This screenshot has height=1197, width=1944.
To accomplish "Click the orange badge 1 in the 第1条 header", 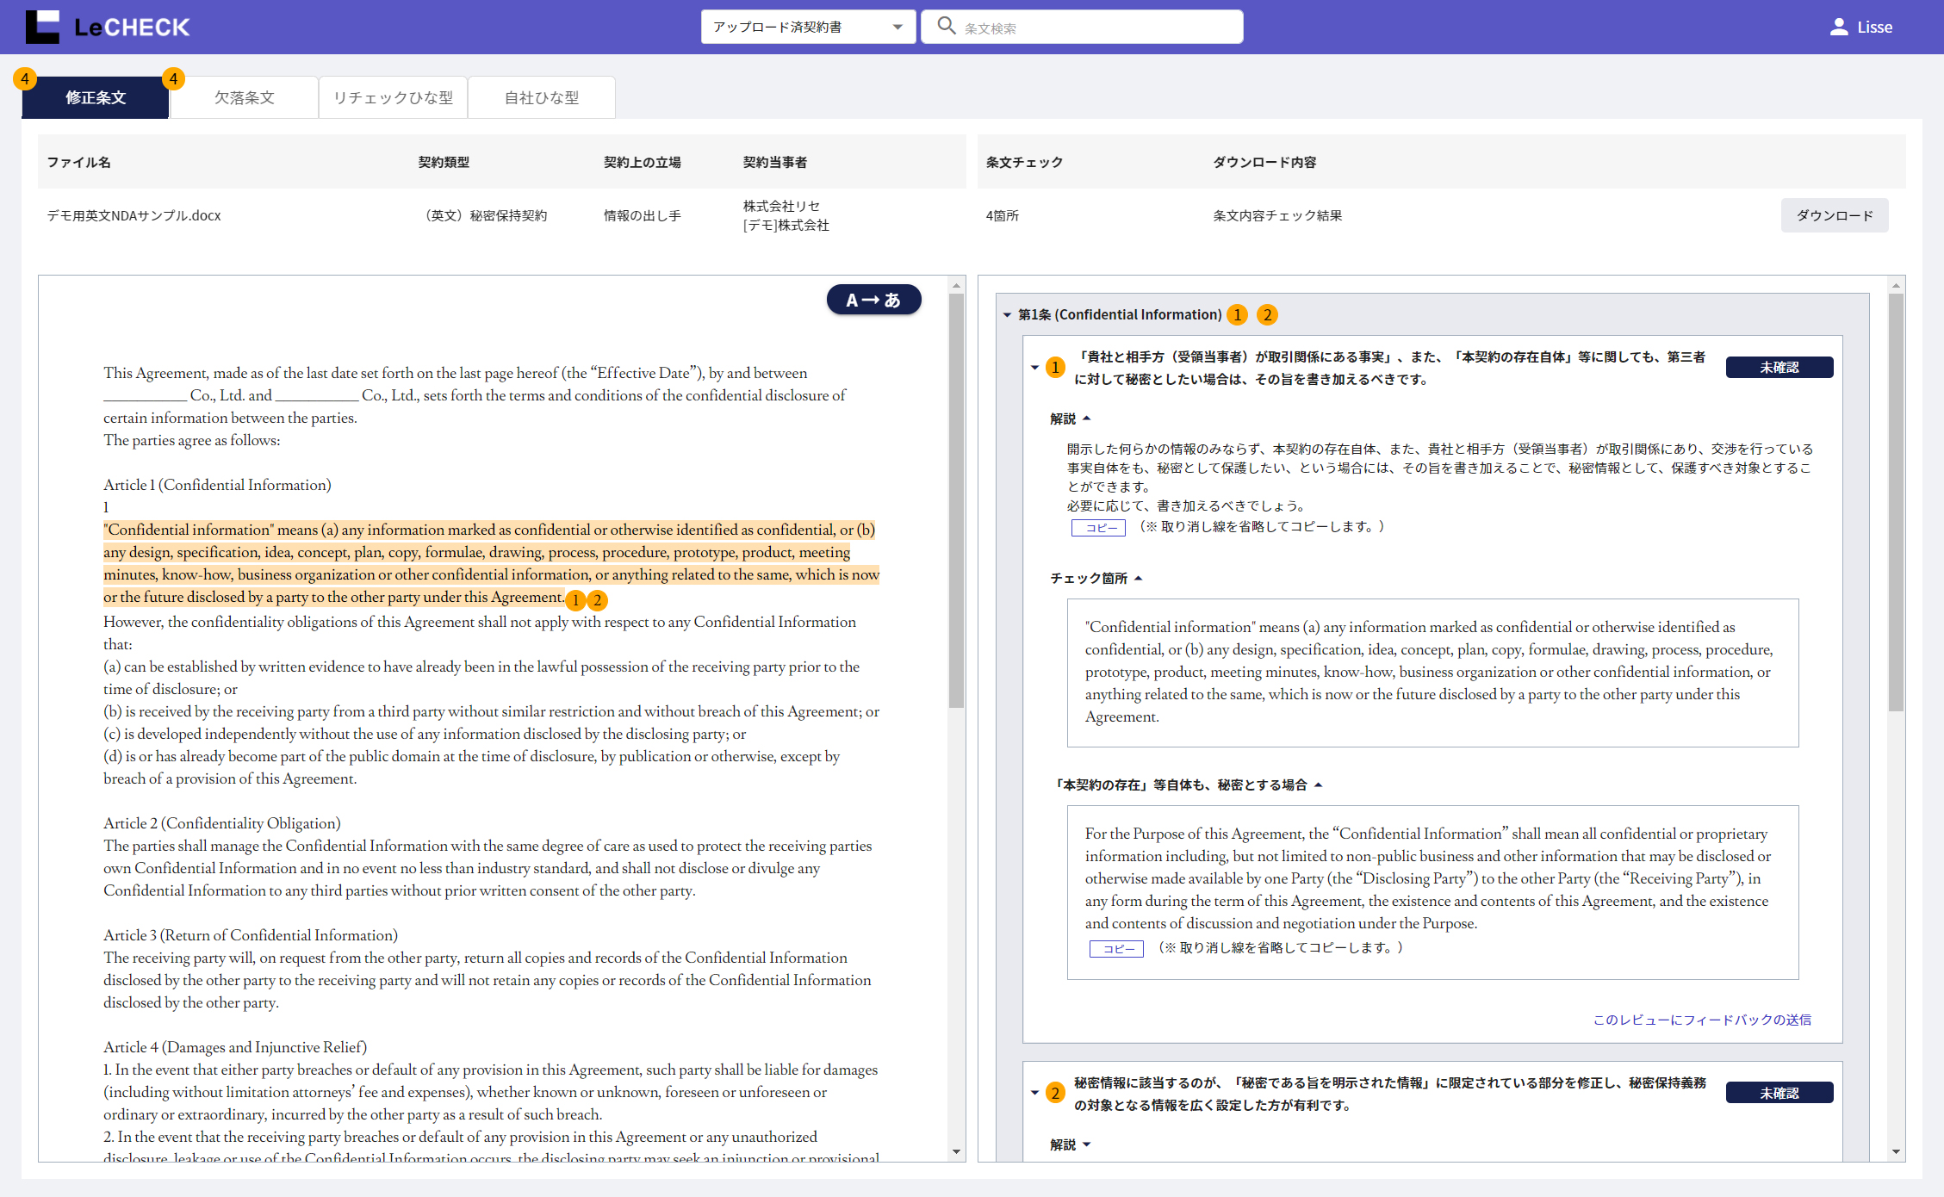I will tap(1237, 314).
